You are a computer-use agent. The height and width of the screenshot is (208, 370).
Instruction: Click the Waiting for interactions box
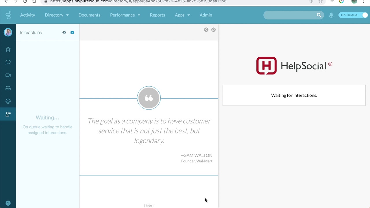click(294, 95)
